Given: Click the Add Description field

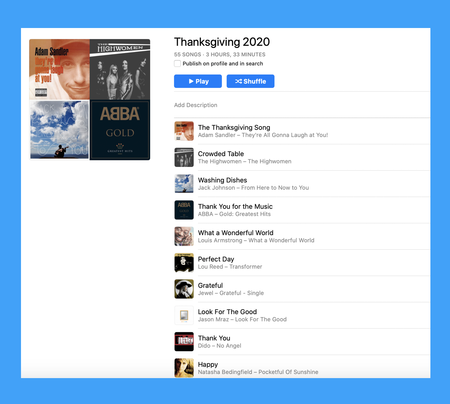Looking at the screenshot, I should (x=196, y=105).
